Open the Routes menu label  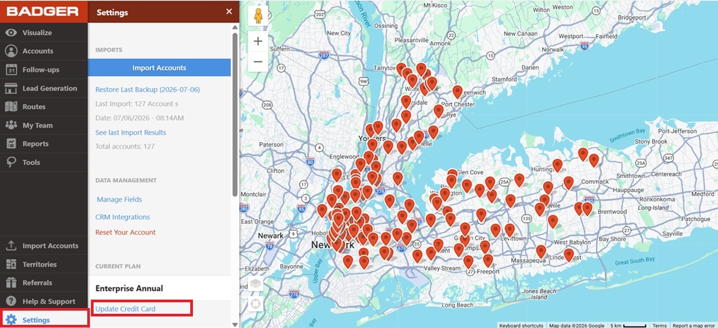(34, 107)
